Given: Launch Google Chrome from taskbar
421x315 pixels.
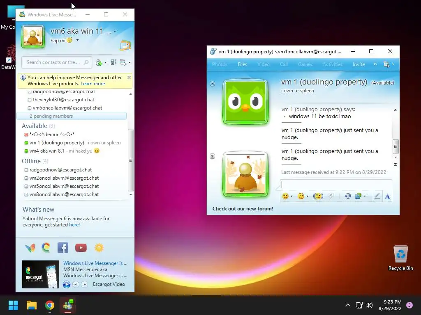Looking at the screenshot, I should 50,305.
